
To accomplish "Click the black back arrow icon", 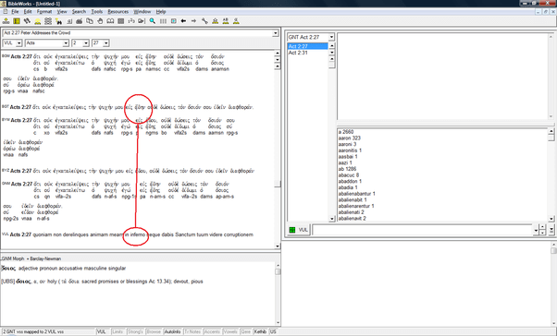I will [x=183, y=21].
